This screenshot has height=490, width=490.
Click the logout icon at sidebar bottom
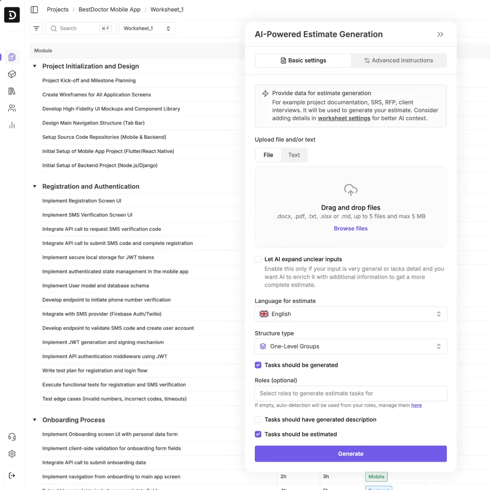click(12, 475)
